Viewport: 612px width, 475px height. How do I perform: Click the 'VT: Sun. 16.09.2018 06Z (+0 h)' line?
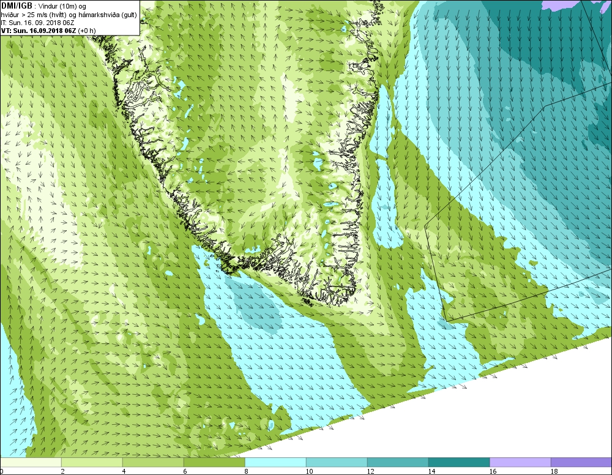(48, 31)
